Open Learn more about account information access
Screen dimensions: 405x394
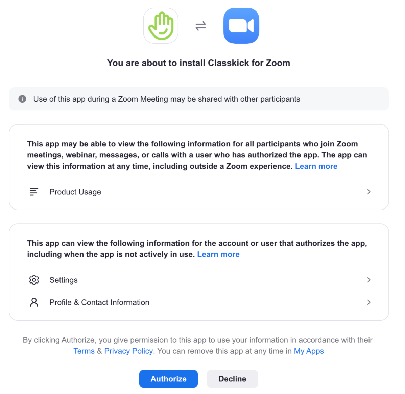pyautogui.click(x=218, y=254)
